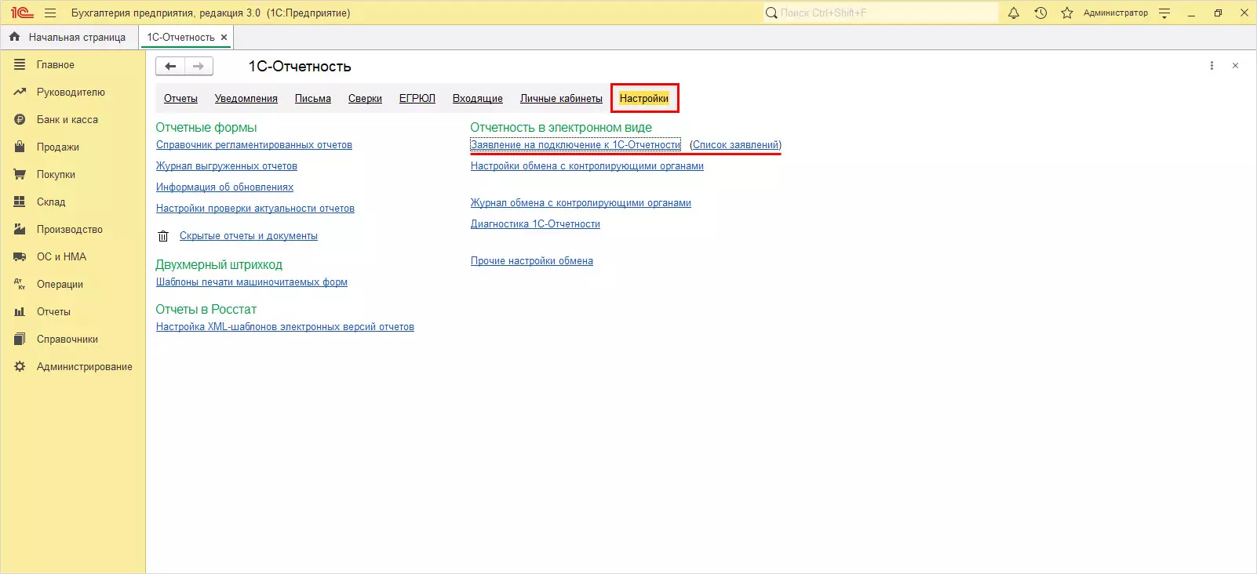Click the 1C logo icon

point(22,13)
